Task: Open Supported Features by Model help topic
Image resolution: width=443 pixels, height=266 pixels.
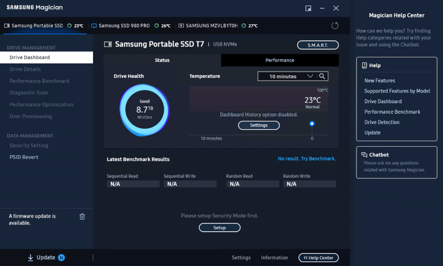Action: pyautogui.click(x=397, y=91)
